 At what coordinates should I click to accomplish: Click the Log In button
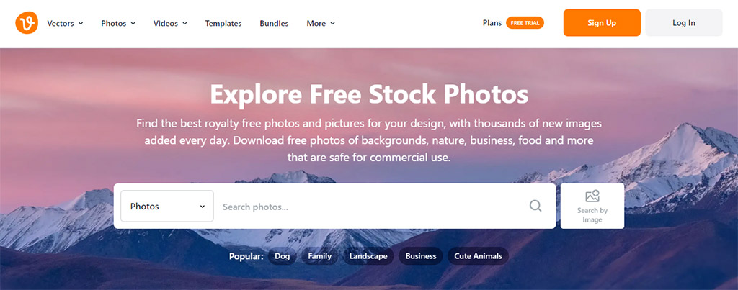[683, 22]
